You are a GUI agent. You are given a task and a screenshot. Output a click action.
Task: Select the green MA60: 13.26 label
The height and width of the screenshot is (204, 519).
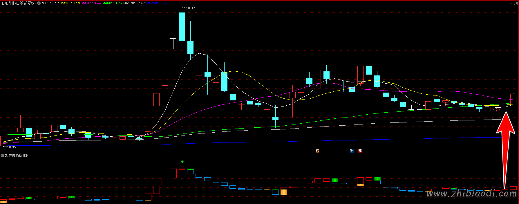pyautogui.click(x=112, y=3)
